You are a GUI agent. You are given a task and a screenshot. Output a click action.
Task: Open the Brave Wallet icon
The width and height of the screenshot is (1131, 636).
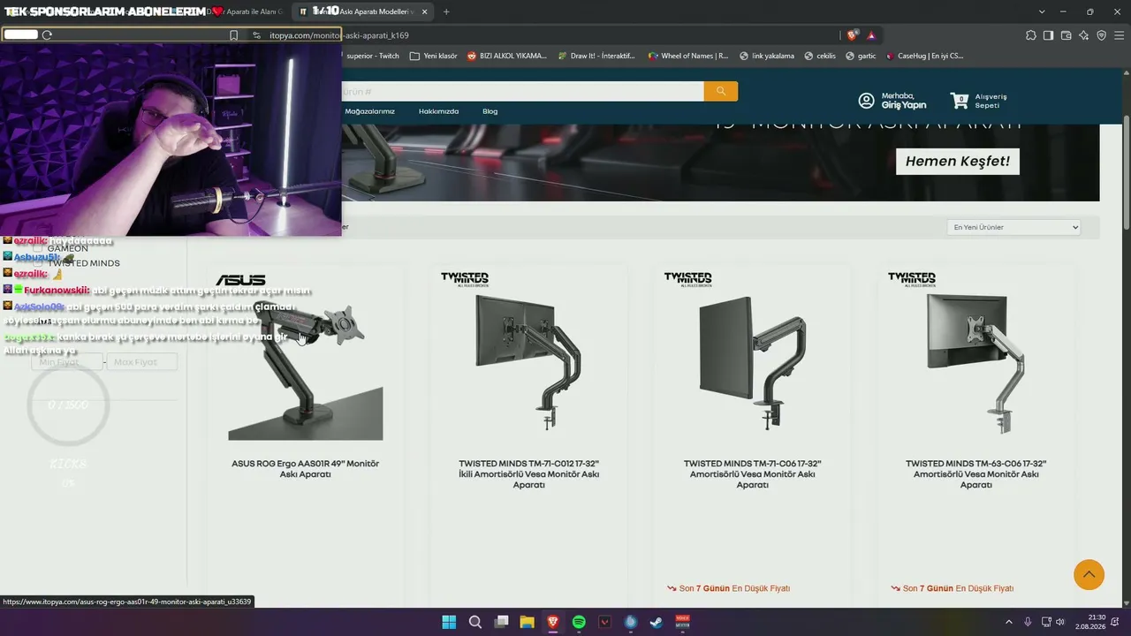(1066, 35)
